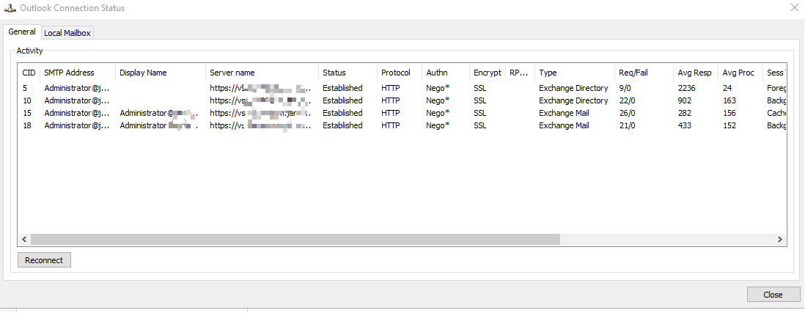This screenshot has width=805, height=313.
Task: Select the row with CID 5
Action: pyautogui.click(x=402, y=88)
